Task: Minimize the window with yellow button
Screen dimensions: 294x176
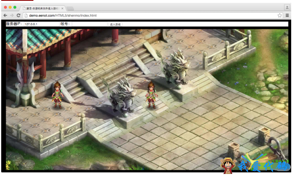Action: [10, 7]
